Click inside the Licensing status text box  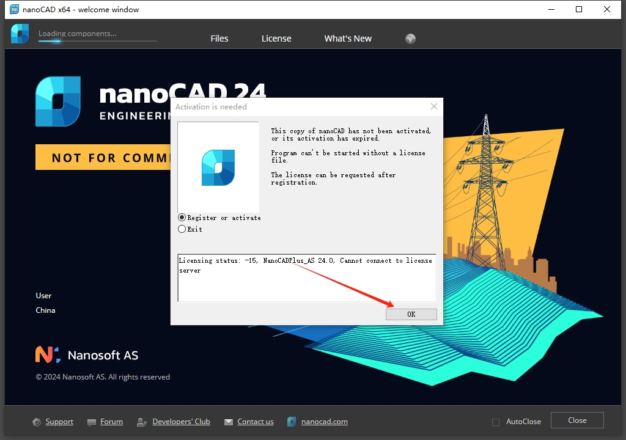tap(307, 277)
